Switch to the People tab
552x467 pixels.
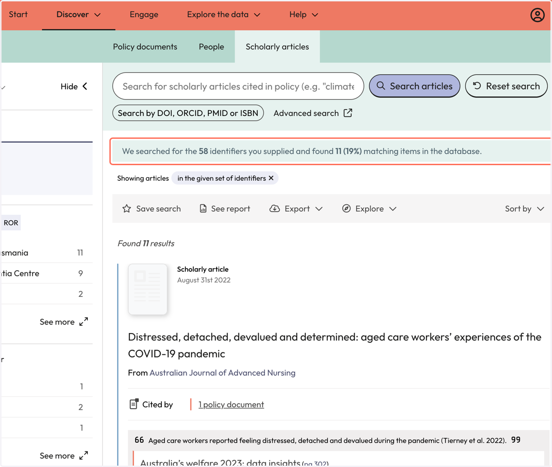(x=211, y=46)
